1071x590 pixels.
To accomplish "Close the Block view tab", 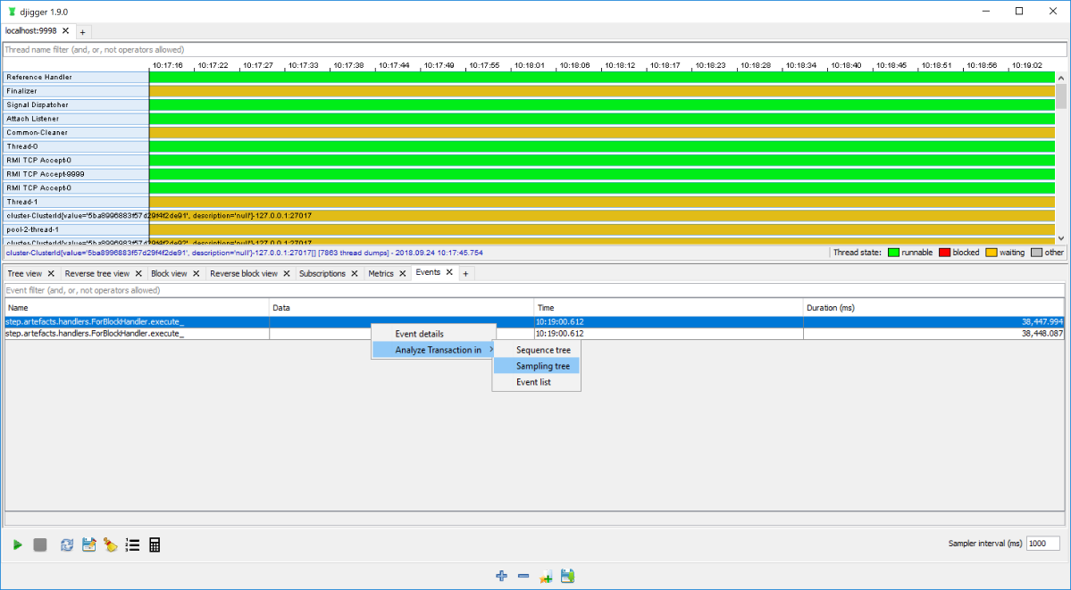I will (x=196, y=274).
